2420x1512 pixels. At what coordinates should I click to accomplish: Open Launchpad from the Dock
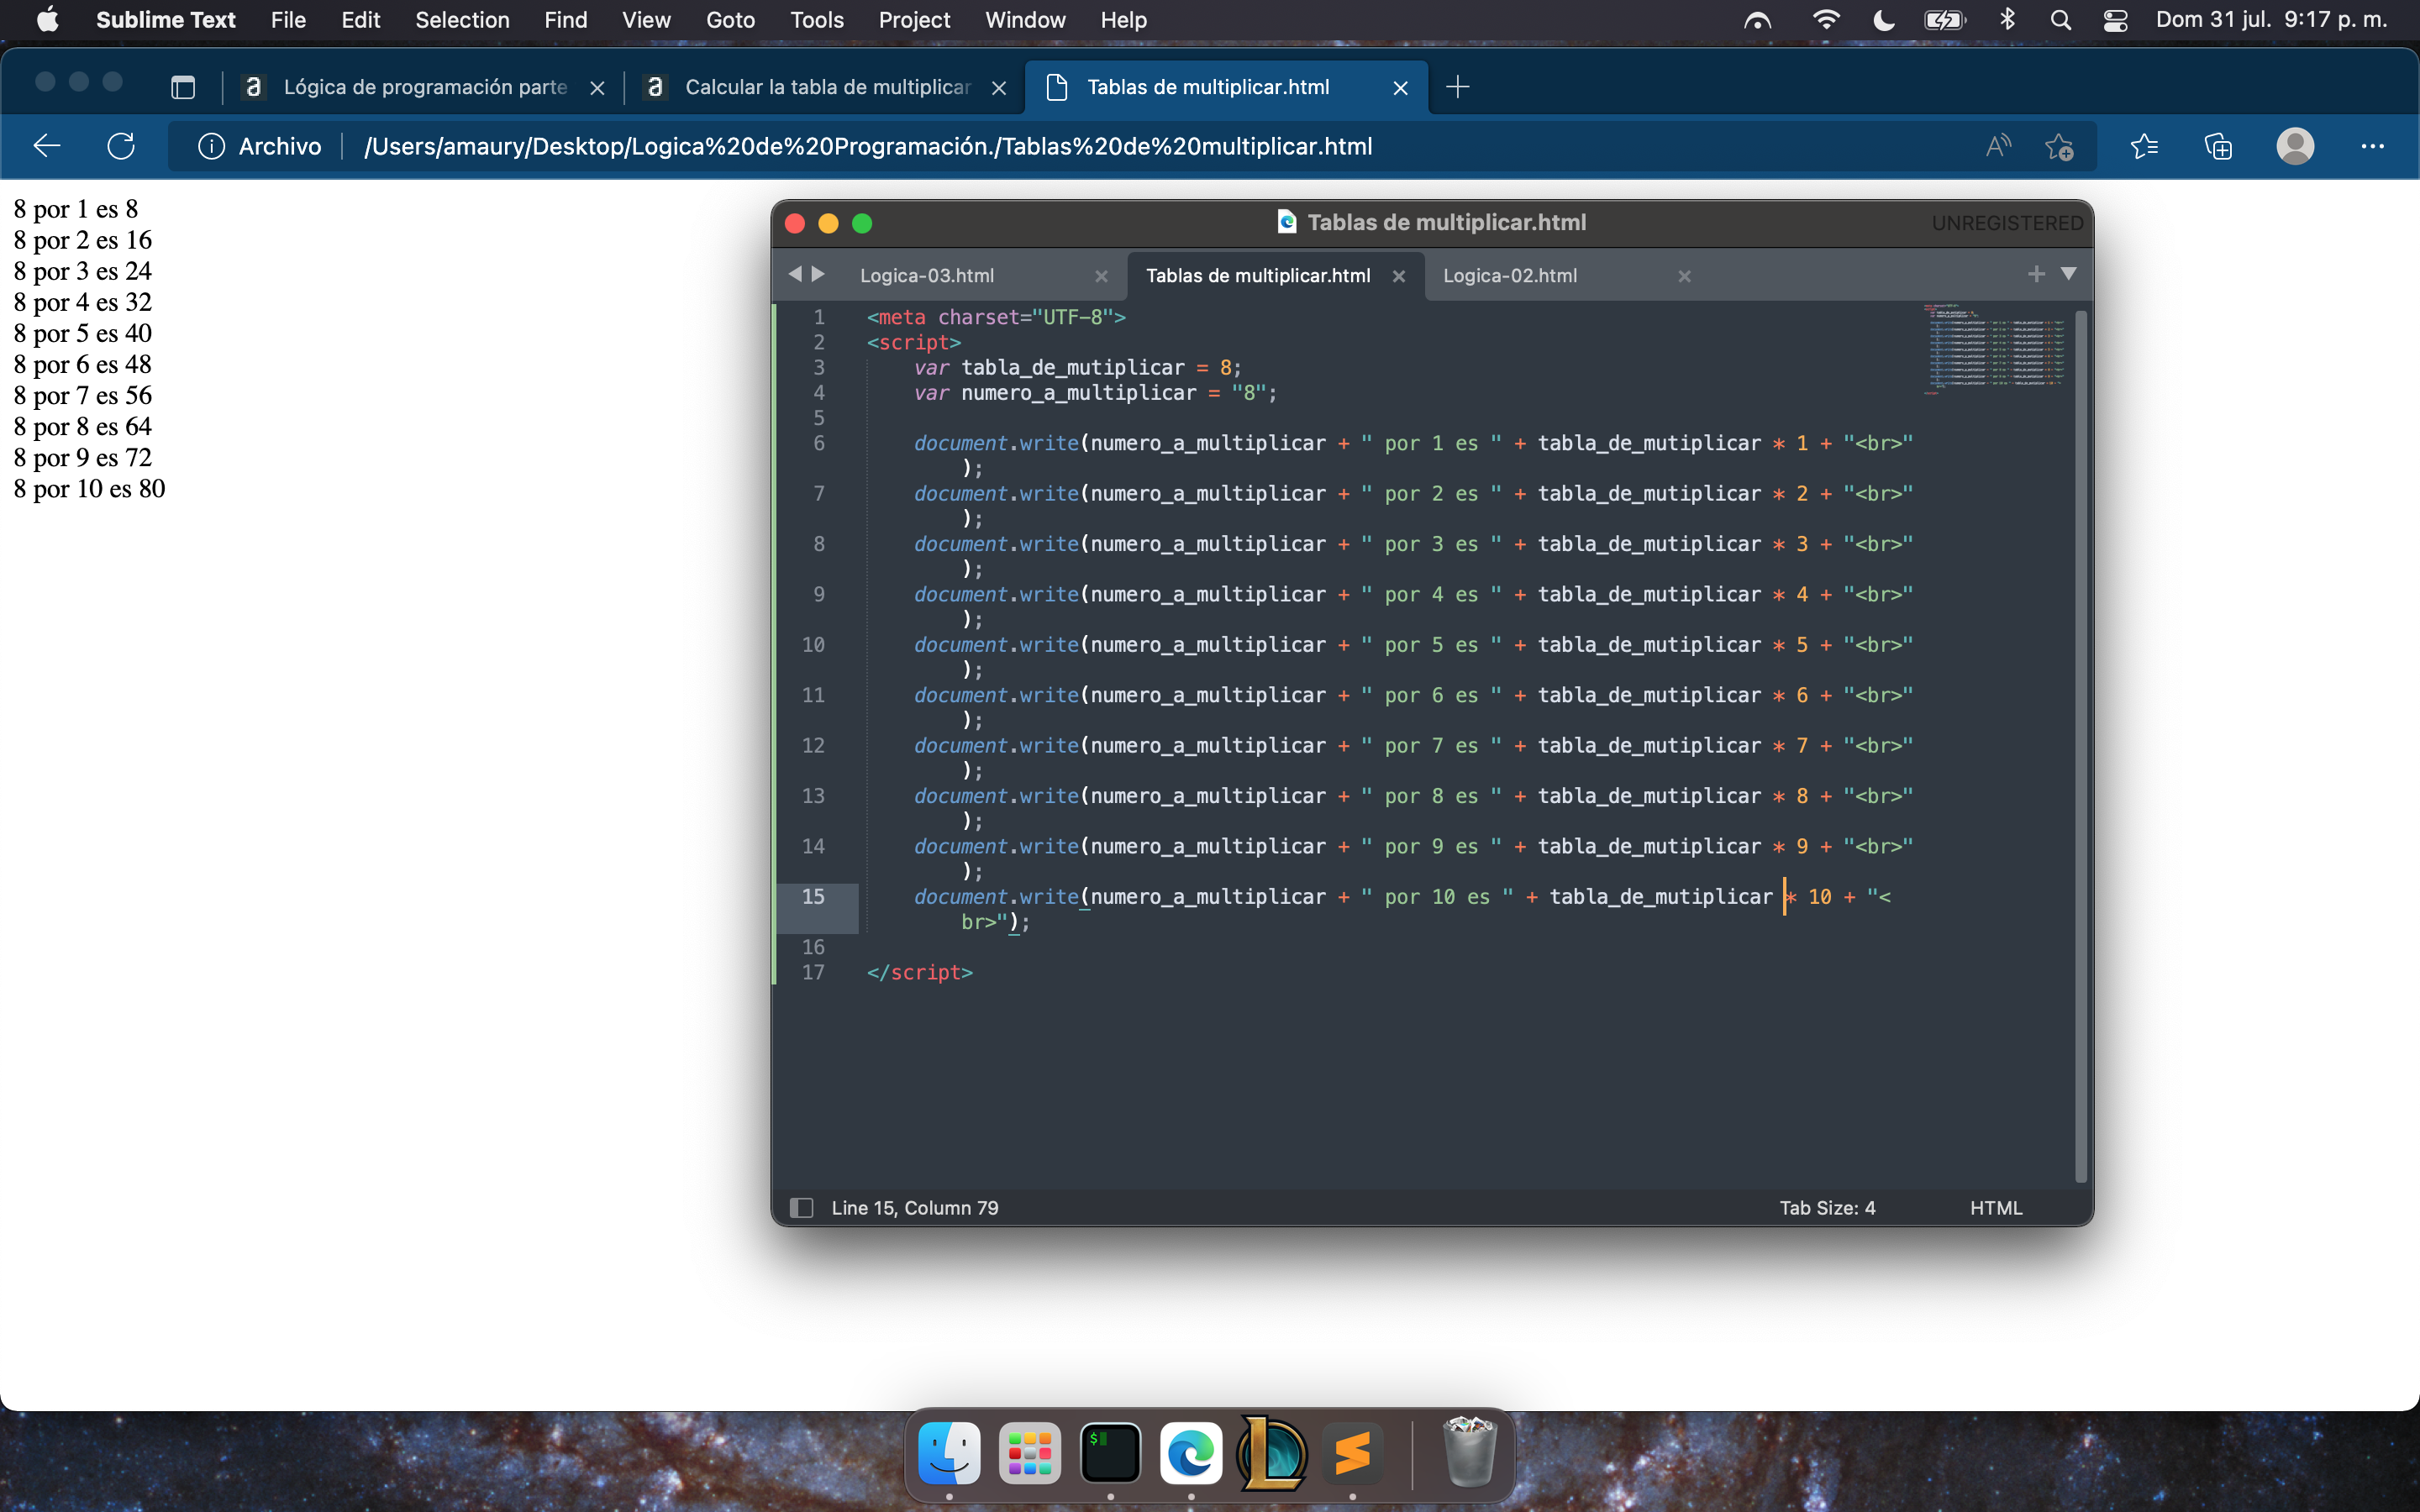click(x=1030, y=1452)
